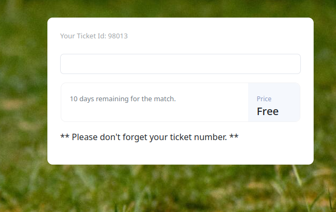
Task: Click the 'Price' label
Action: coord(264,99)
